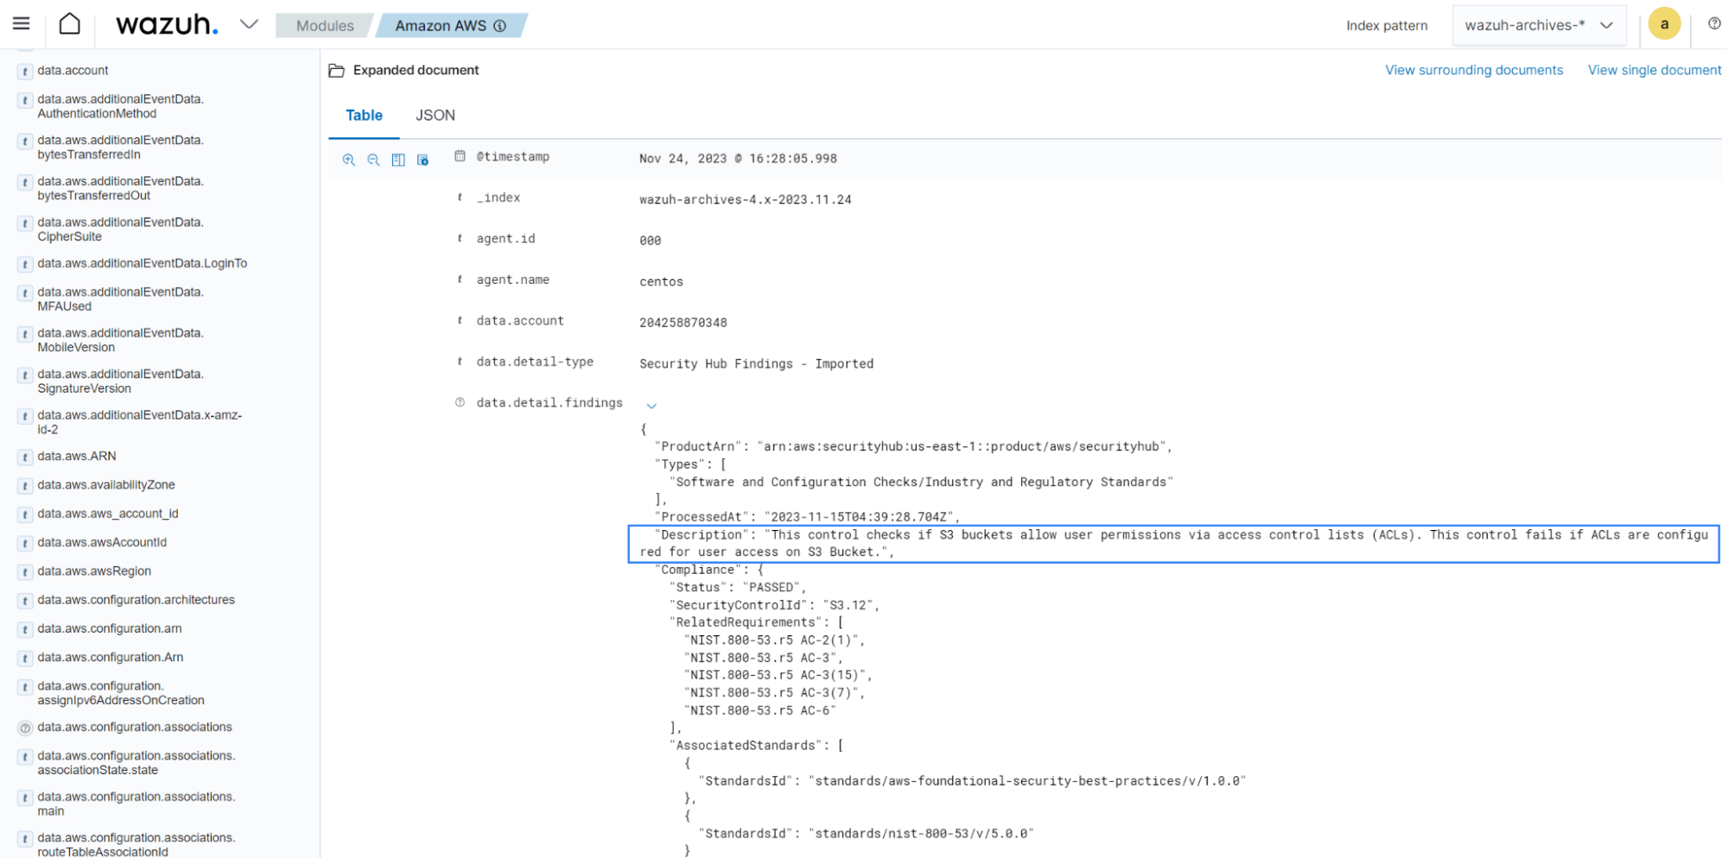Select data.aws.additionalEventData.LoginTo field

point(142,263)
